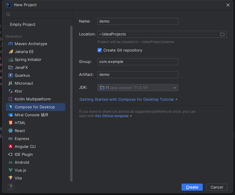Screen dimensions: 235x195
Task: Select the Quarkus generator icon
Action: [11, 76]
